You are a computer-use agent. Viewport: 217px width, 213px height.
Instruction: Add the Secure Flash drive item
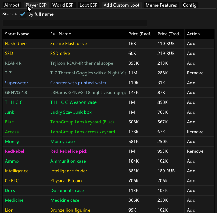[x=191, y=44]
